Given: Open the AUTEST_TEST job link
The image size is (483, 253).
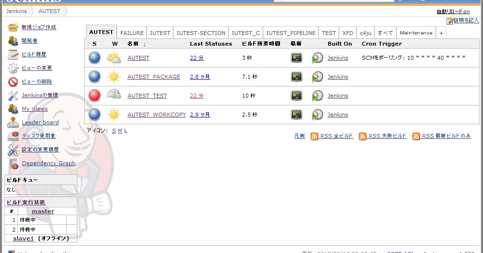Looking at the screenshot, I should pyautogui.click(x=147, y=96).
